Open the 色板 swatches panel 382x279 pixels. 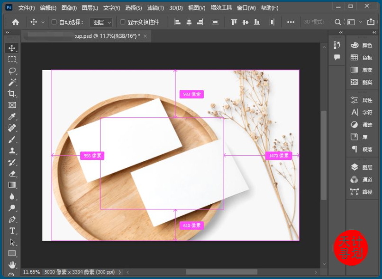click(363, 58)
